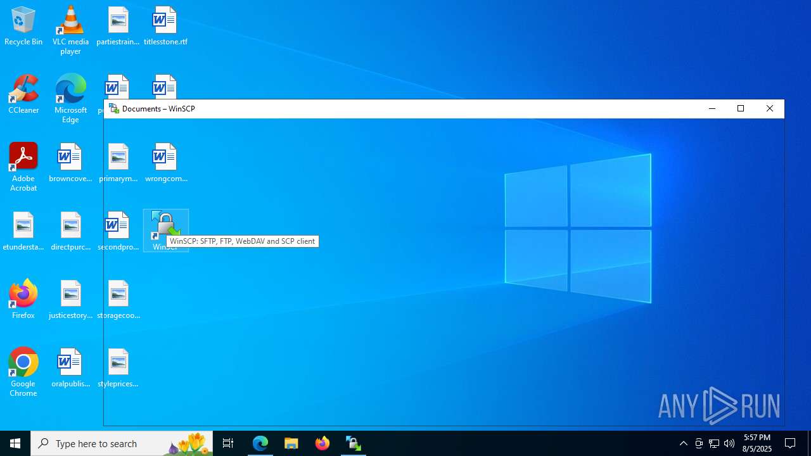This screenshot has height=456, width=811.
Task: Select the Google Chrome desktop shortcut
Action: point(23,372)
